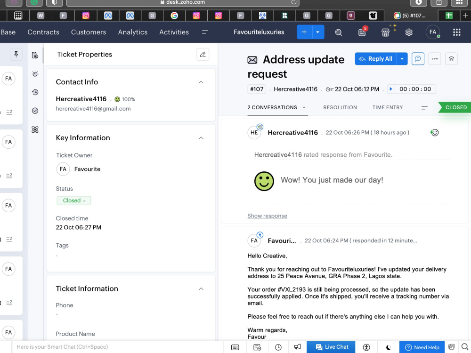Switch to the Resolution tab
Image resolution: width=471 pixels, height=353 pixels.
pyautogui.click(x=340, y=107)
